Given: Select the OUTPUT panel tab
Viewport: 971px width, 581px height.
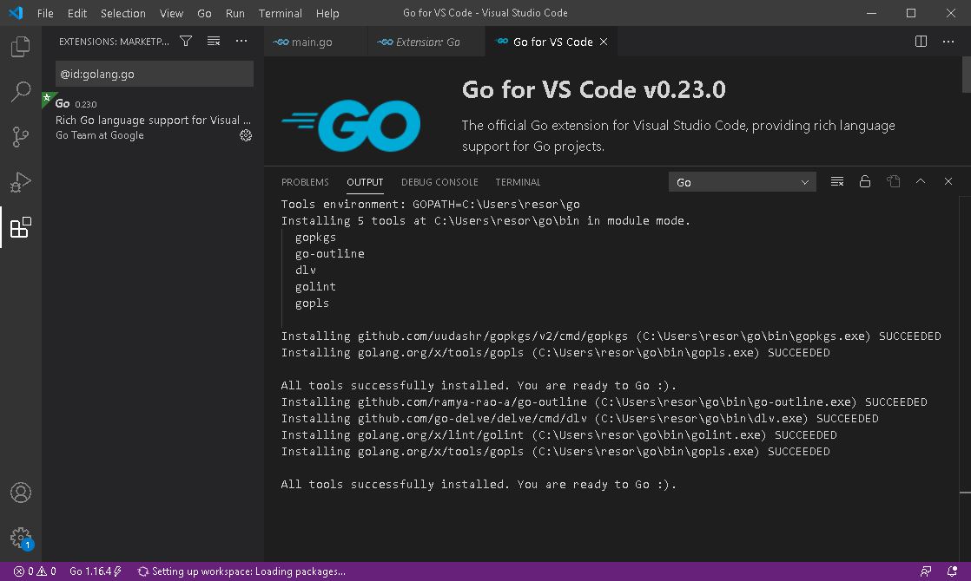Looking at the screenshot, I should coord(365,182).
